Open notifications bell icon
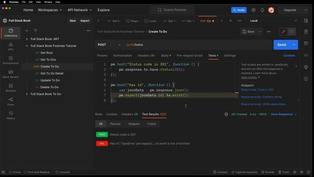314x177 pixels. click(262, 10)
